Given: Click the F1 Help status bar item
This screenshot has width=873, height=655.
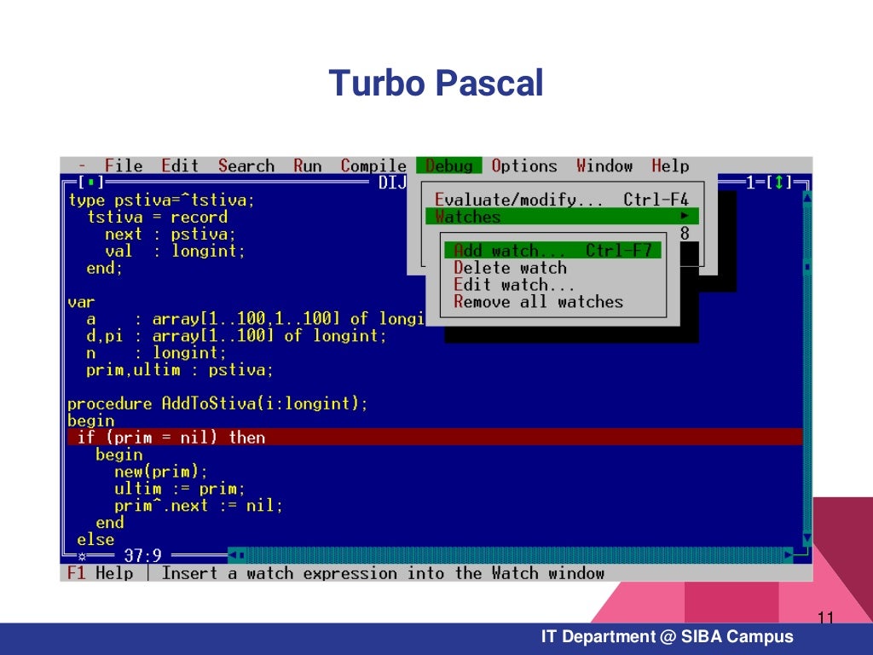Looking at the screenshot, I should [x=101, y=573].
